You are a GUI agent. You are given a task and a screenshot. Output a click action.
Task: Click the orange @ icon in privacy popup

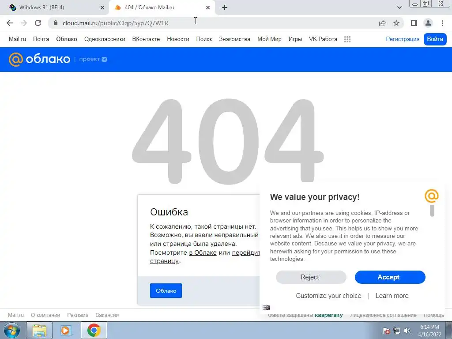pyautogui.click(x=432, y=196)
